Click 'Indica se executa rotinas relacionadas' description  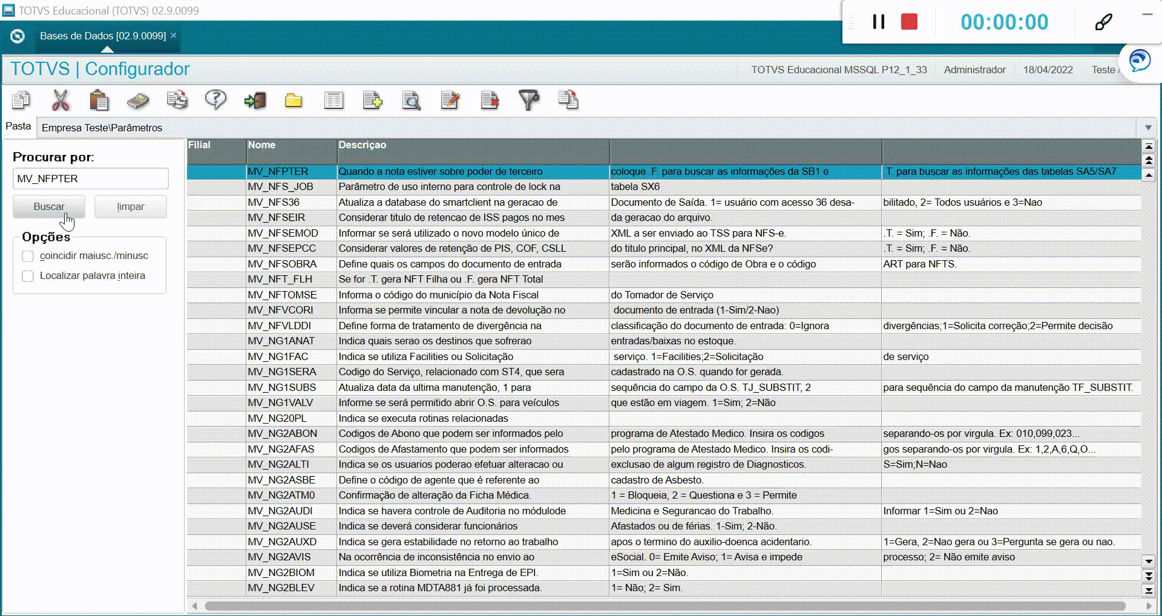[x=423, y=419]
